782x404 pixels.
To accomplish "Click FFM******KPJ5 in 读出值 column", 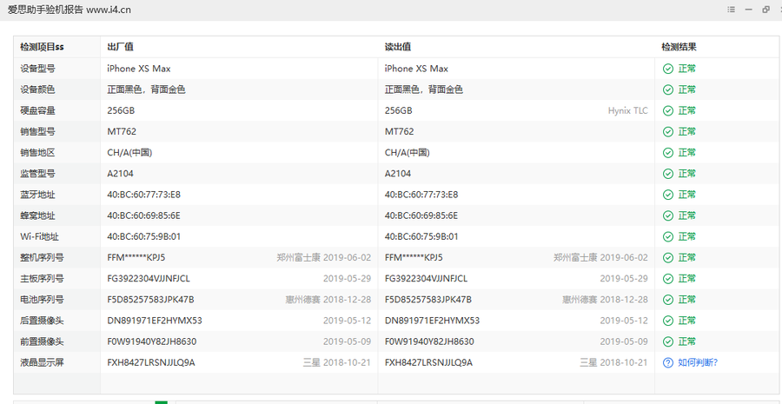I will click(x=414, y=258).
